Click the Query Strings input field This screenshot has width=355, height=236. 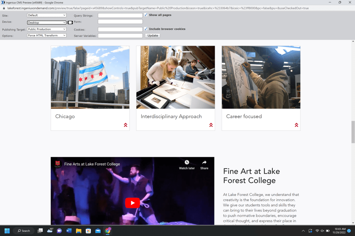(120, 16)
